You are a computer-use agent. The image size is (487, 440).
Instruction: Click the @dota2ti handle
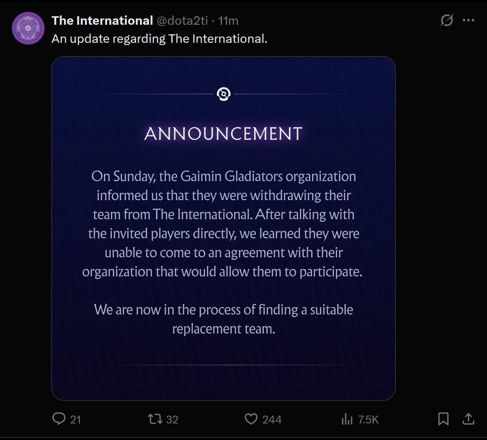click(182, 21)
